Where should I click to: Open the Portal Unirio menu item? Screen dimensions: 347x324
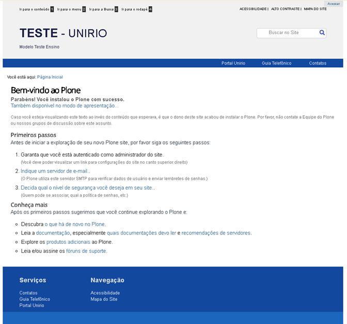[233, 63]
